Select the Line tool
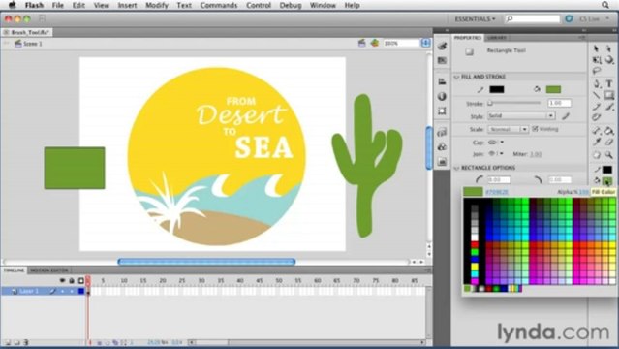This screenshot has width=619, height=349. tap(596, 95)
